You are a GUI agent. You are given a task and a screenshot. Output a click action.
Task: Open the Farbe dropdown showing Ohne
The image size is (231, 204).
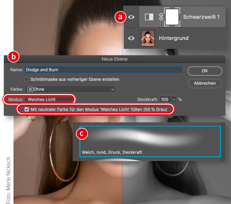tap(70, 89)
